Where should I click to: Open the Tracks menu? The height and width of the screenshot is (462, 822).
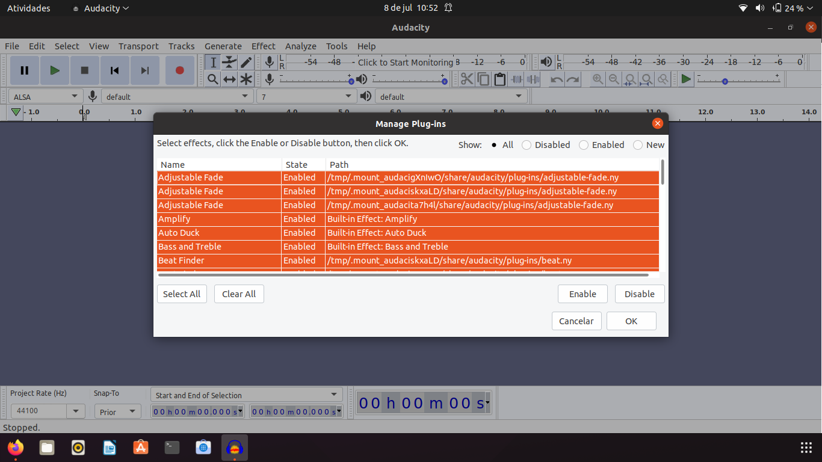coord(181,46)
